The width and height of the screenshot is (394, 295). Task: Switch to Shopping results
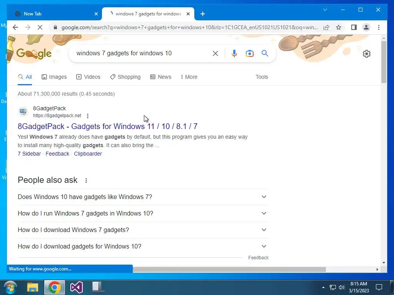point(125,77)
